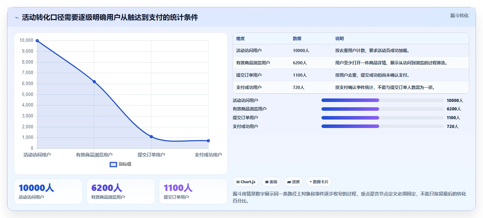The width and height of the screenshot is (483, 218).
Task: Click the y-axis label 5,000
Action: tap(27, 95)
